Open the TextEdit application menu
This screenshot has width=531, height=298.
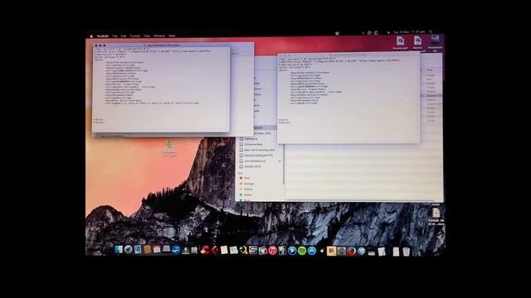[103, 36]
